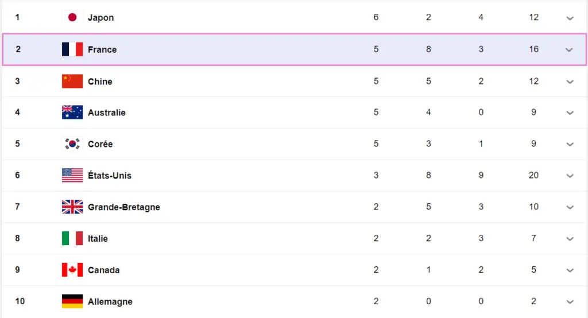
Task: Click the Chine country name
Action: 100,82
